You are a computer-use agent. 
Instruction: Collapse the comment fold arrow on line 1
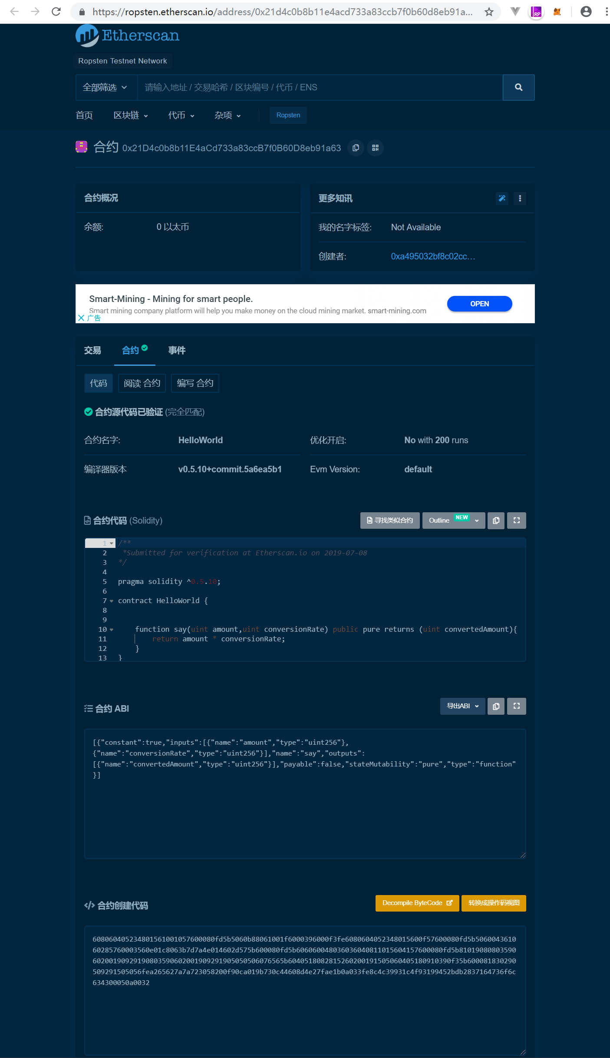(112, 544)
